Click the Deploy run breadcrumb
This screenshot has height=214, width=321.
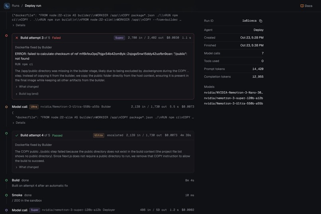[33, 6]
